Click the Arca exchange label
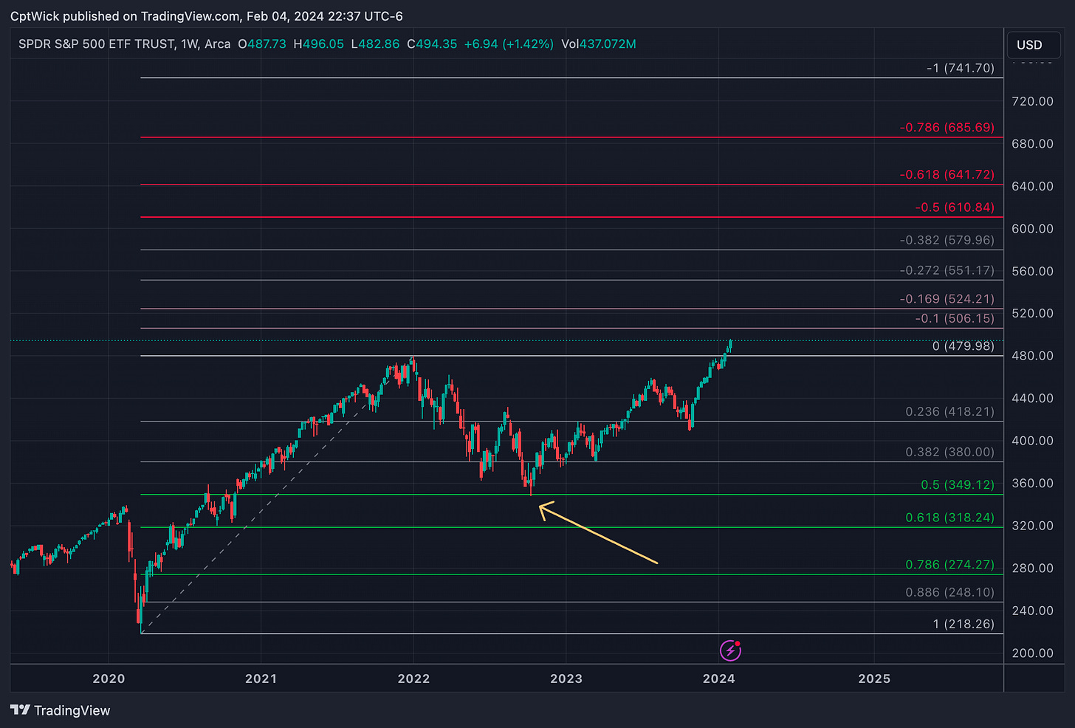The image size is (1075, 728). click(217, 44)
